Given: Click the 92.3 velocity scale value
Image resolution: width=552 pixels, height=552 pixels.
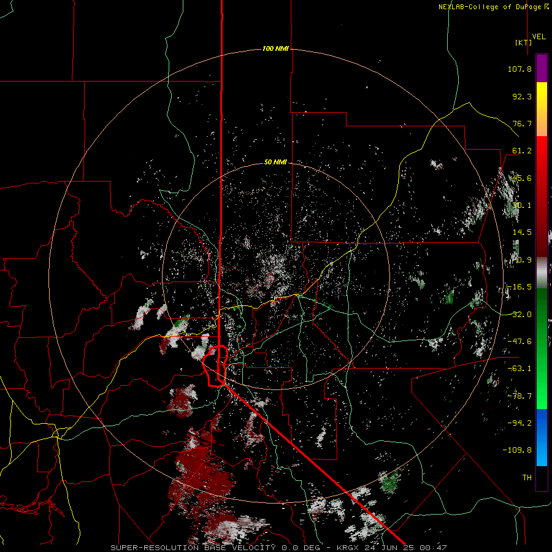Looking at the screenshot, I should tap(522, 96).
